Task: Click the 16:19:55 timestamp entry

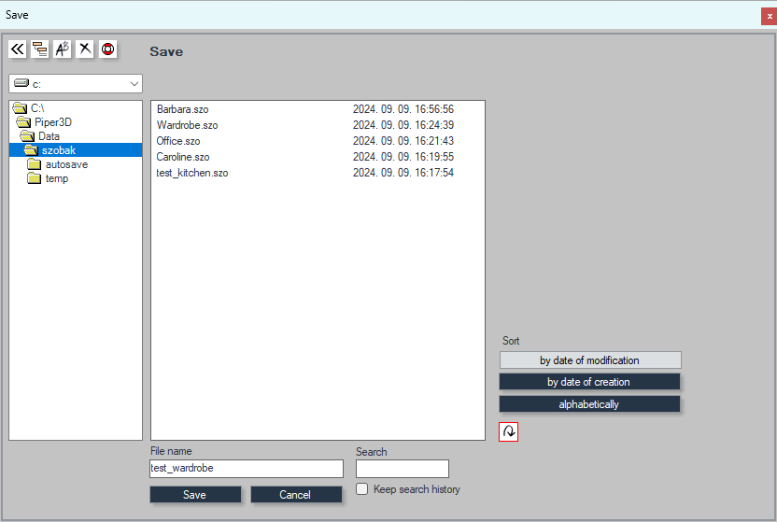Action: point(403,157)
